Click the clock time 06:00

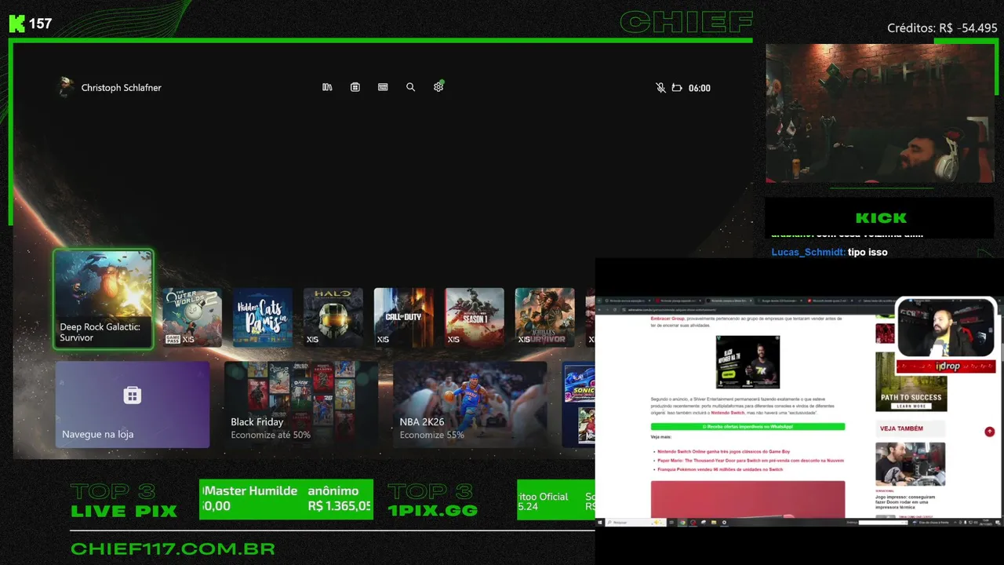pos(700,88)
